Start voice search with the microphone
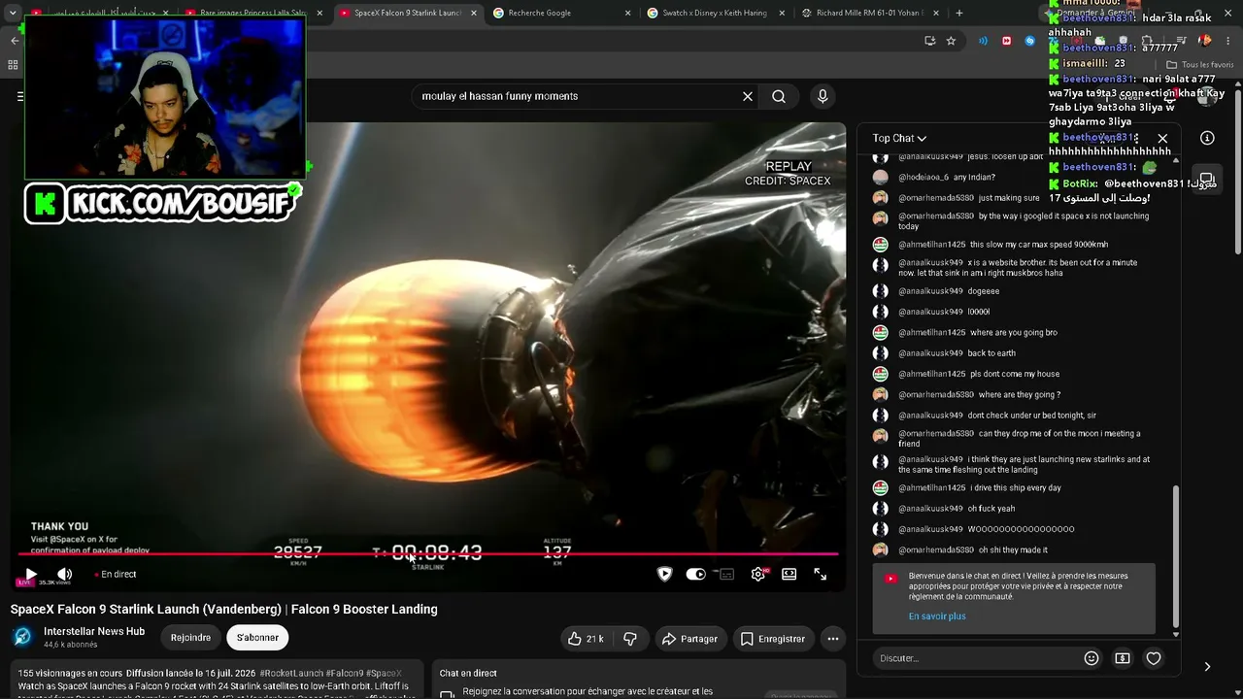Screen dimensions: 1243x699 tap(823, 96)
